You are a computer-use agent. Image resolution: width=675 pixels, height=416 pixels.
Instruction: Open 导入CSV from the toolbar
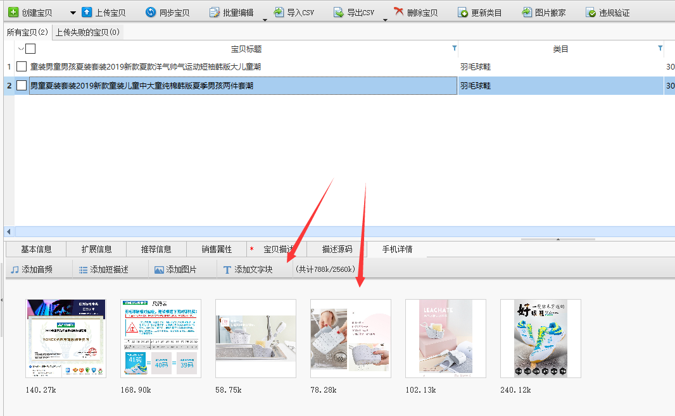pyautogui.click(x=293, y=12)
